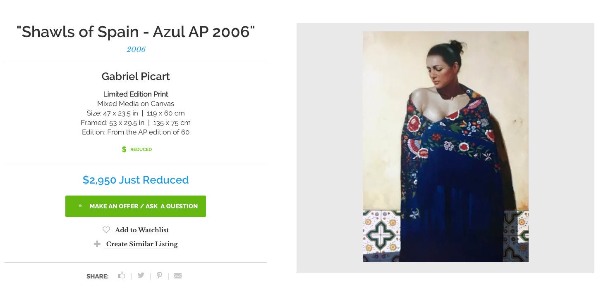
Task: Click the green dollar sign Reduced icon
Action: coord(124,149)
